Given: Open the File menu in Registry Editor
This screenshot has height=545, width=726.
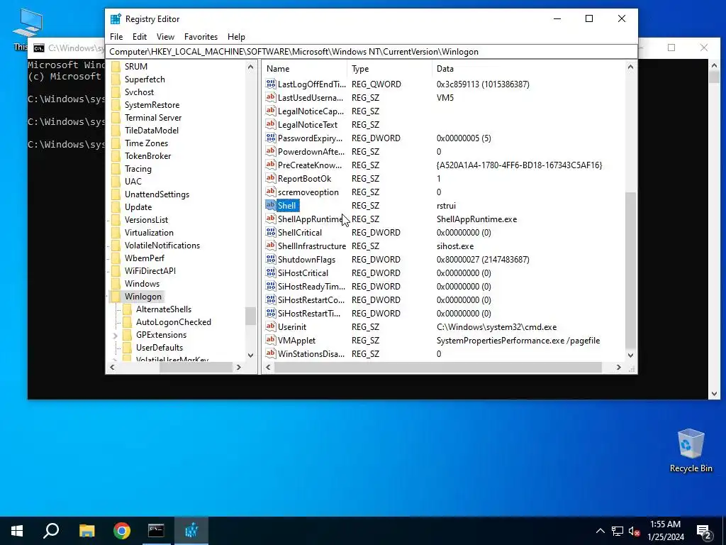Looking at the screenshot, I should point(116,37).
